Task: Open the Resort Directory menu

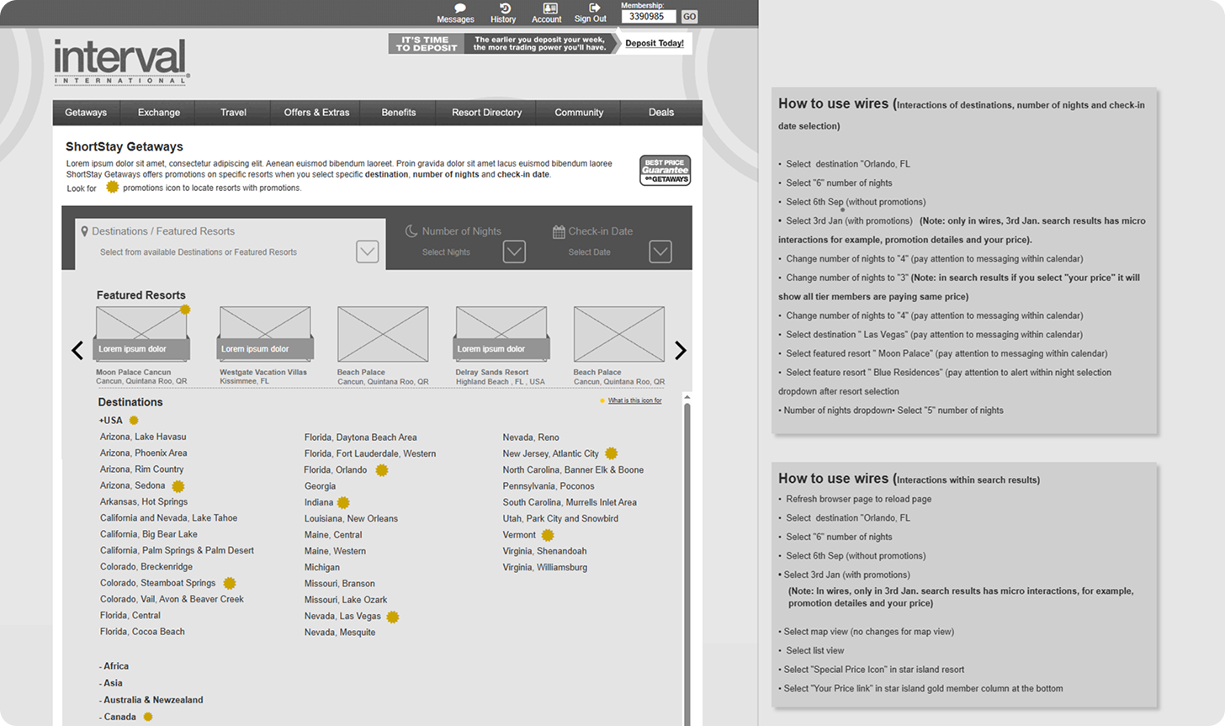Action: pos(486,113)
